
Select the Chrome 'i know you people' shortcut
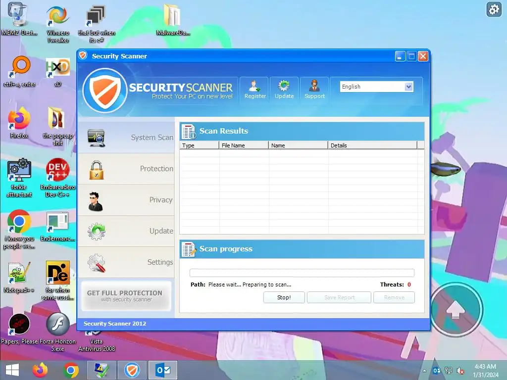click(19, 229)
